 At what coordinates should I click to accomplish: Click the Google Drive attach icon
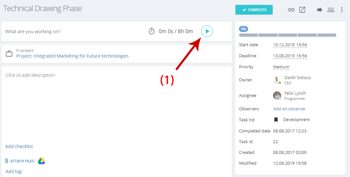pyautogui.click(x=42, y=161)
